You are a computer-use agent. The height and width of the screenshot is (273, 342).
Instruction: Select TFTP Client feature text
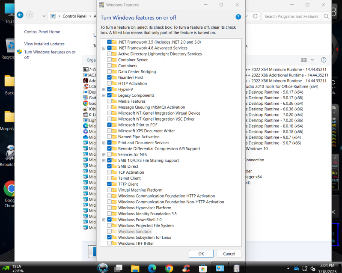click(128, 184)
